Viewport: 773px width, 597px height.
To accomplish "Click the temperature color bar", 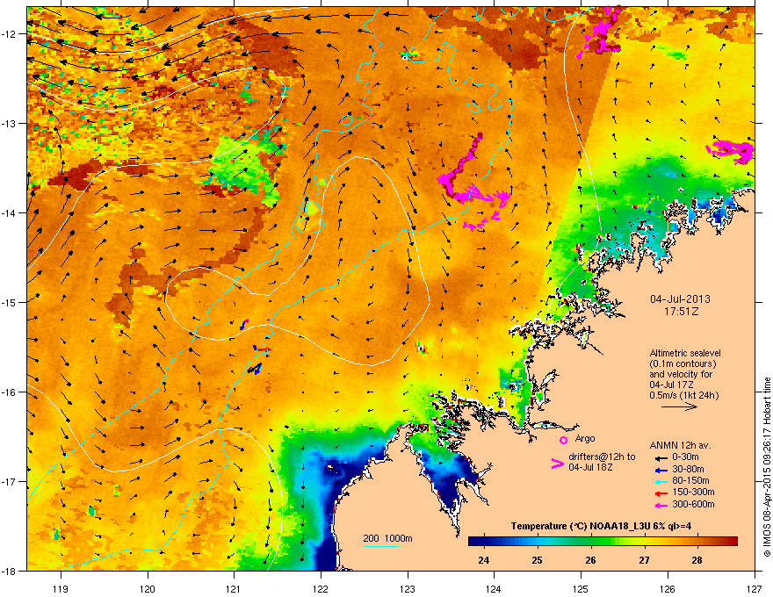I will pos(603,542).
